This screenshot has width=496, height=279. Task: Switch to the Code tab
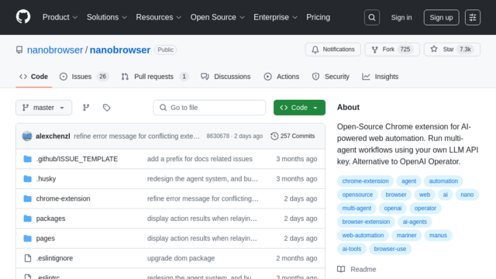click(33, 77)
